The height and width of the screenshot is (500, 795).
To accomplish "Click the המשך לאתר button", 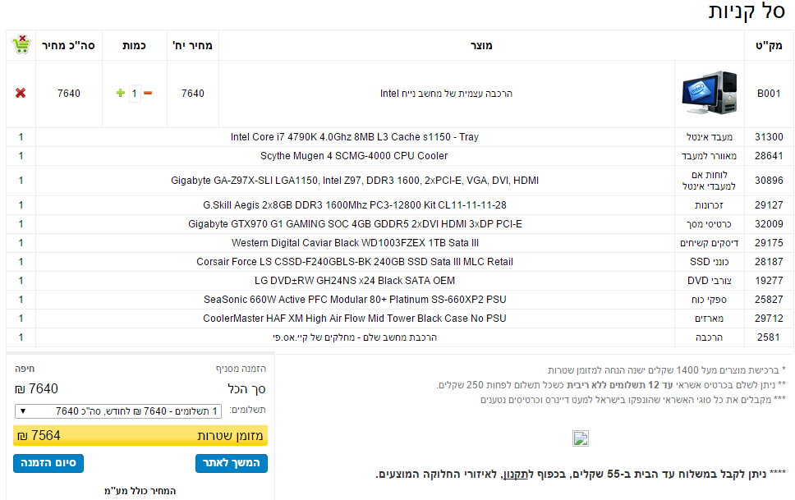I will tap(232, 463).
